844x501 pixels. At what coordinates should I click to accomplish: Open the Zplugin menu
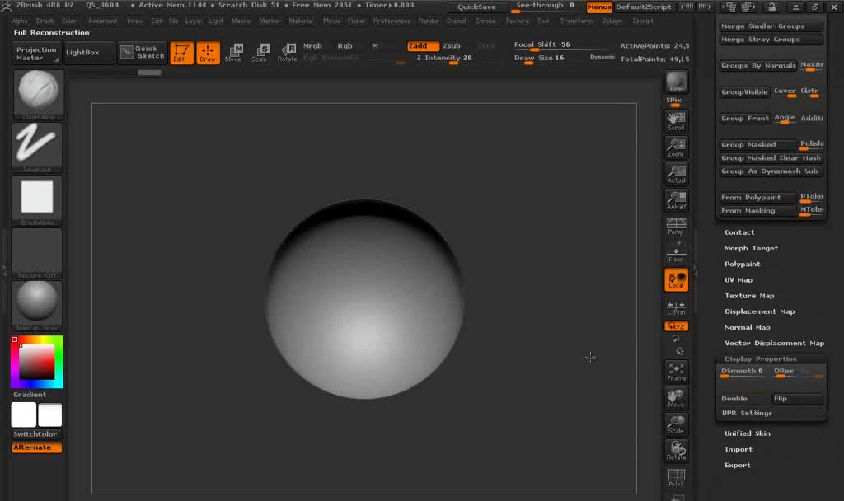point(612,21)
